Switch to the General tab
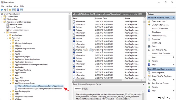The height and width of the screenshot is (100, 176). click(x=78, y=89)
